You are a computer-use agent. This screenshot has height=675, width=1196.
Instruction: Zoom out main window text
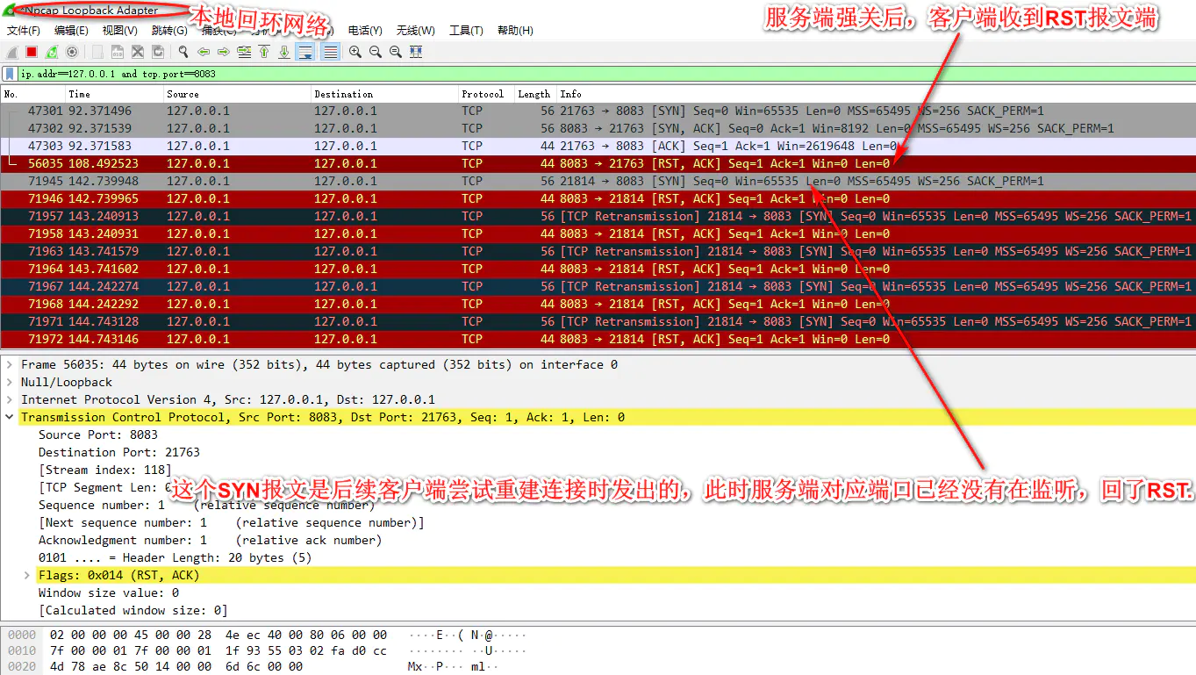376,52
